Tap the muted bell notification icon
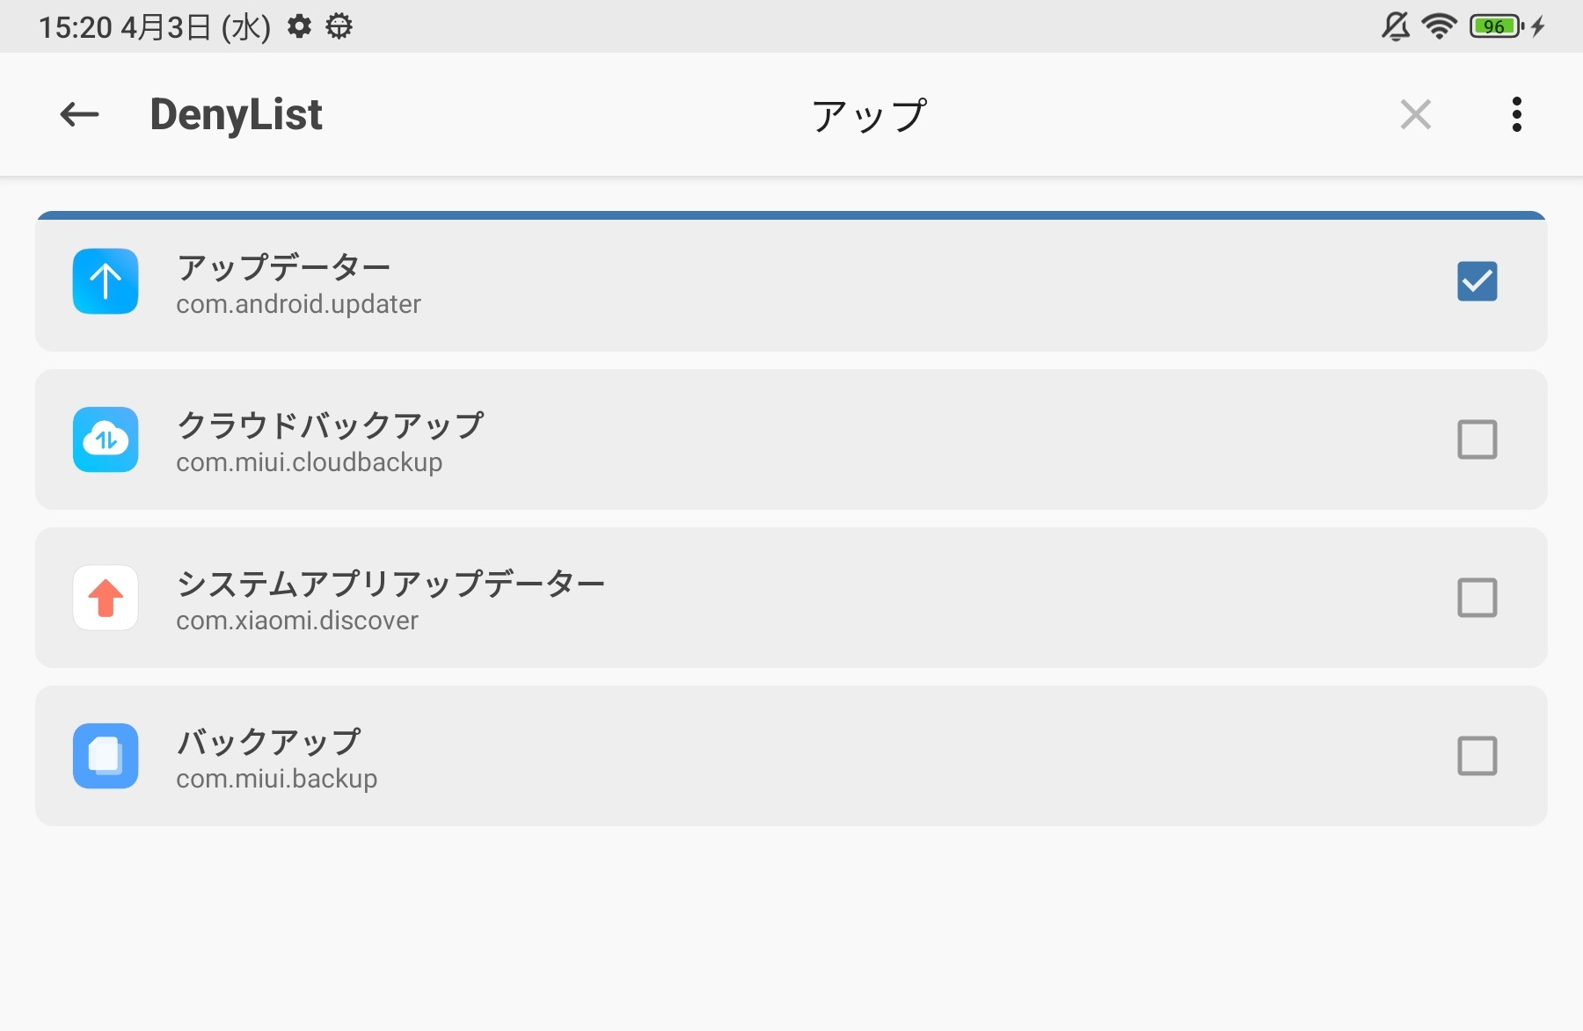1583x1031 pixels. tap(1396, 26)
